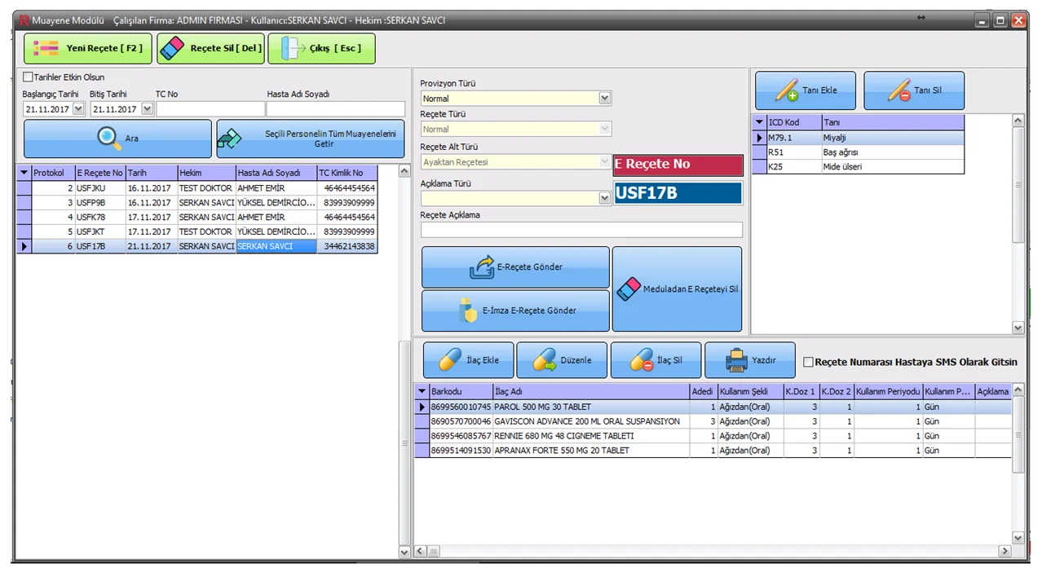This screenshot has height=568, width=1042.
Task: Select prescription row USF17B
Action: [196, 246]
